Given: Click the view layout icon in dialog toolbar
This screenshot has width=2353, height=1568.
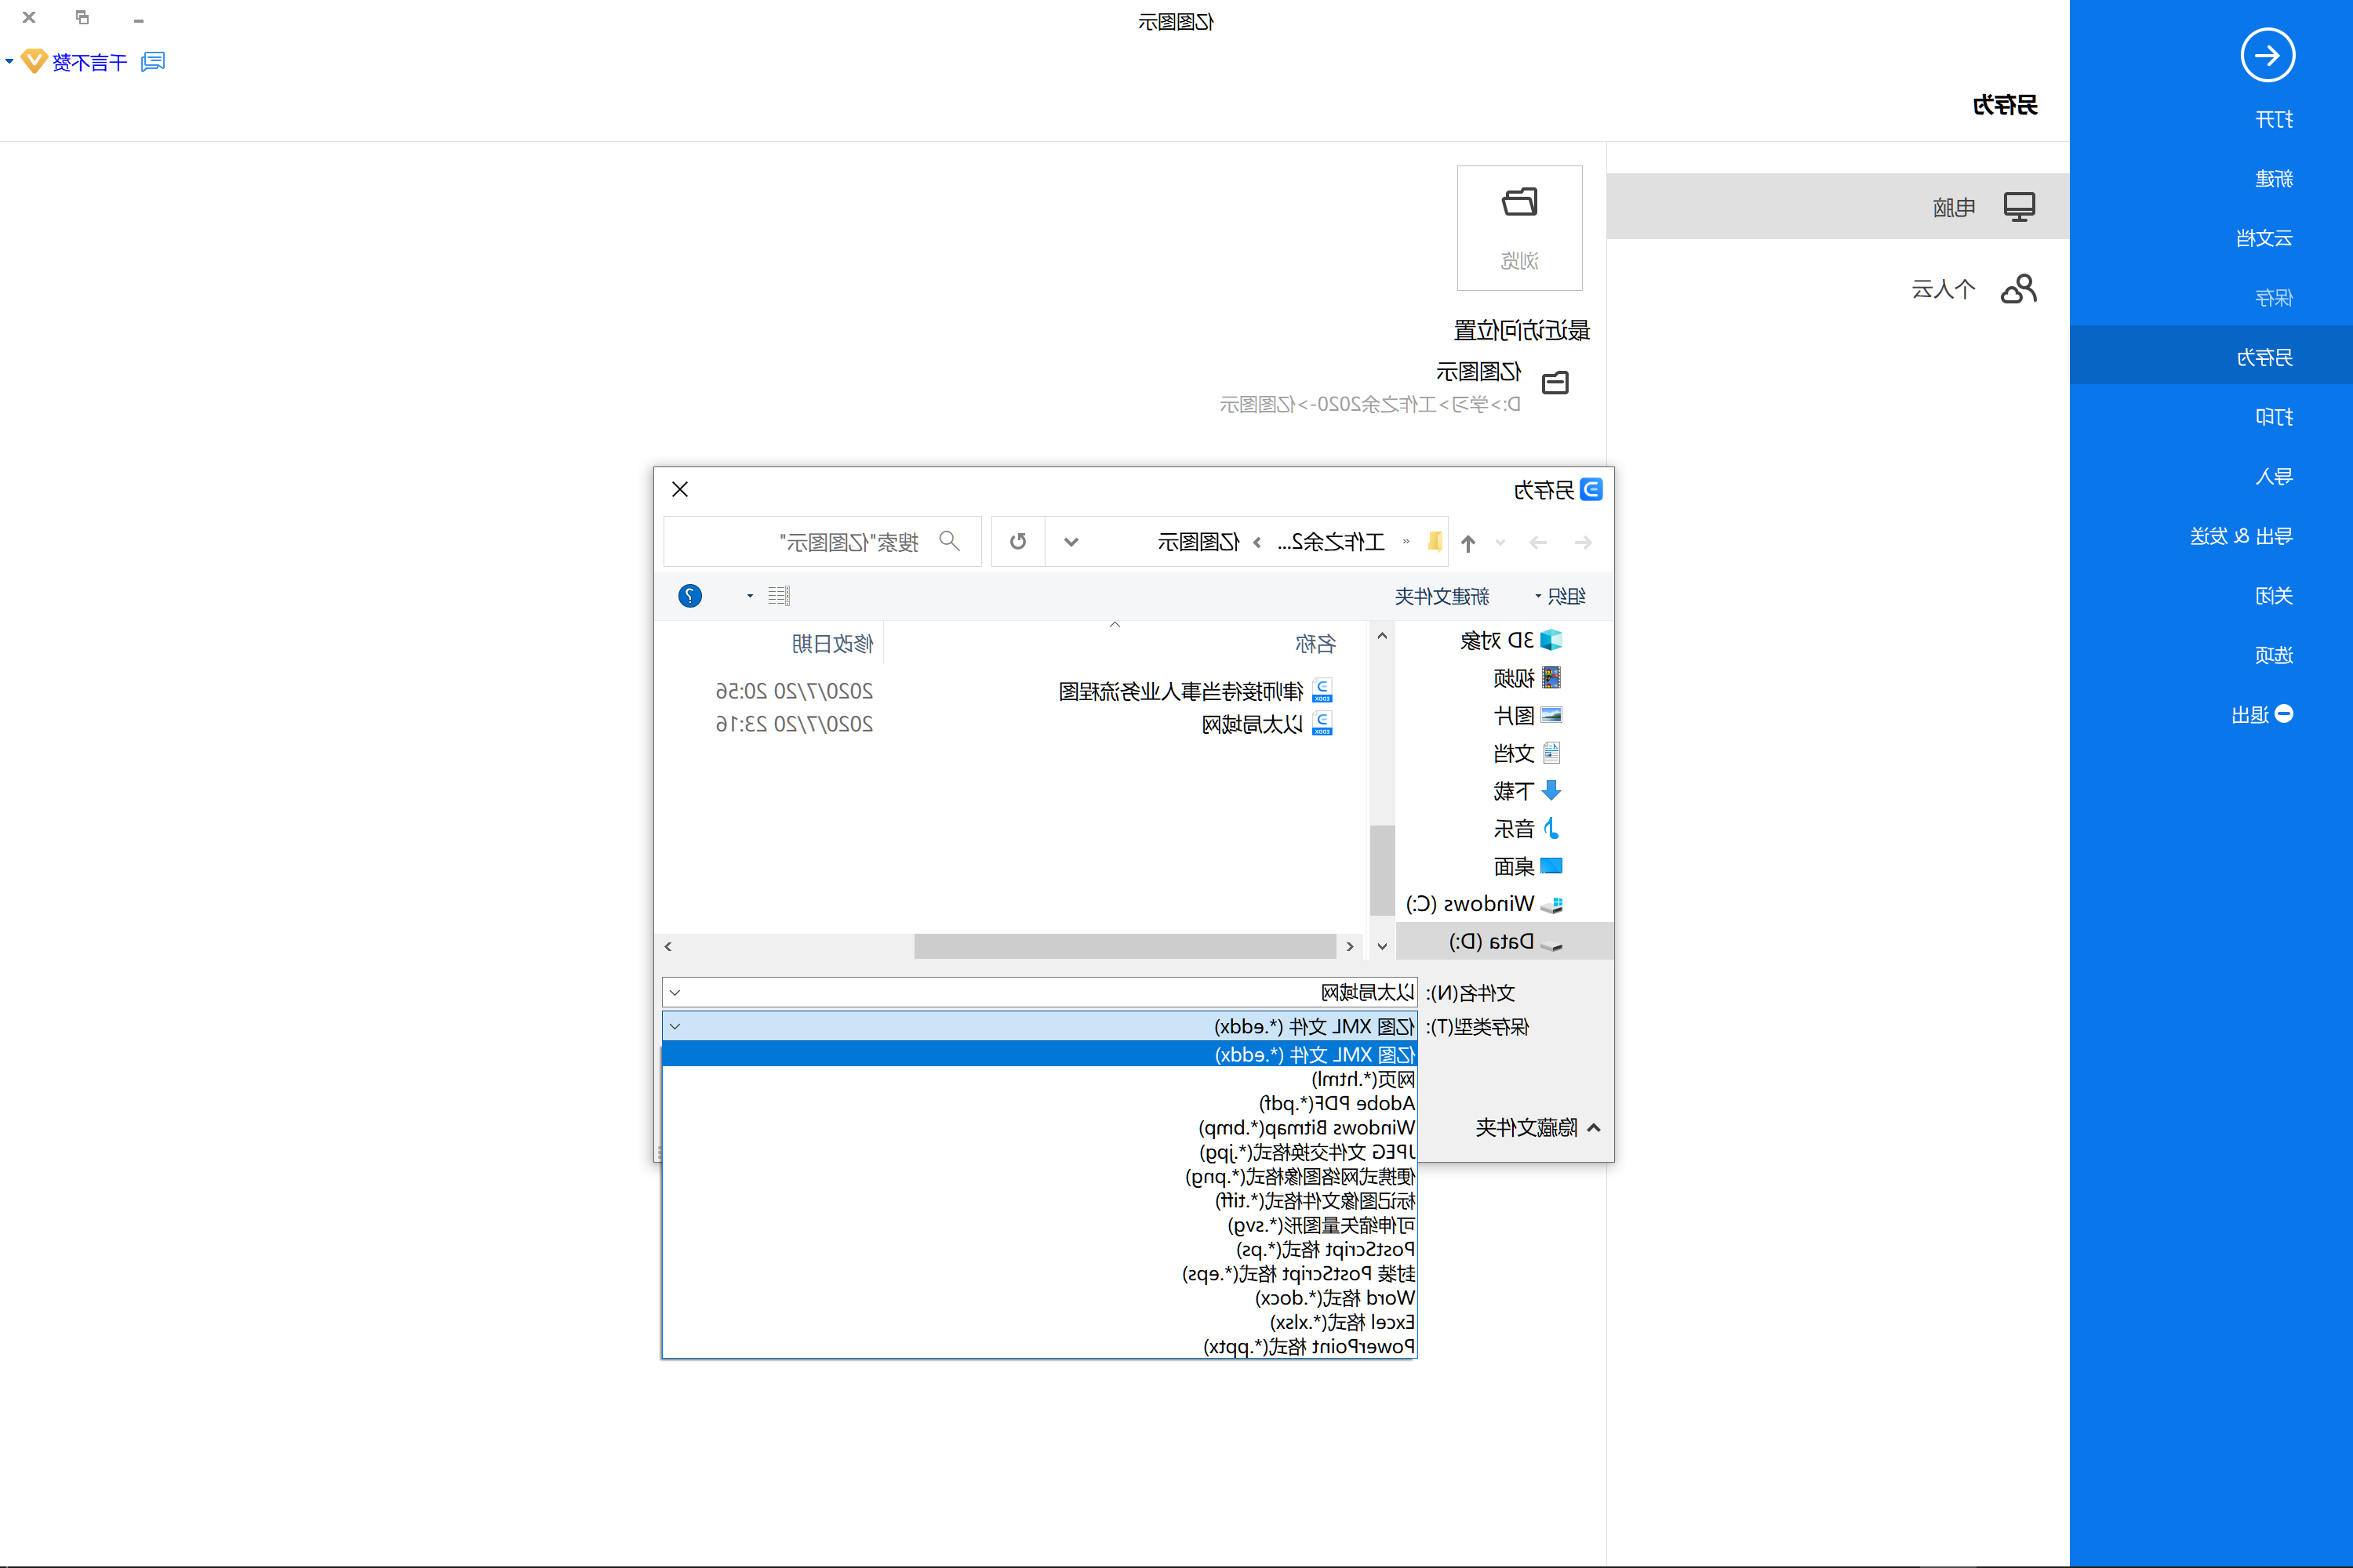Looking at the screenshot, I should point(780,596).
